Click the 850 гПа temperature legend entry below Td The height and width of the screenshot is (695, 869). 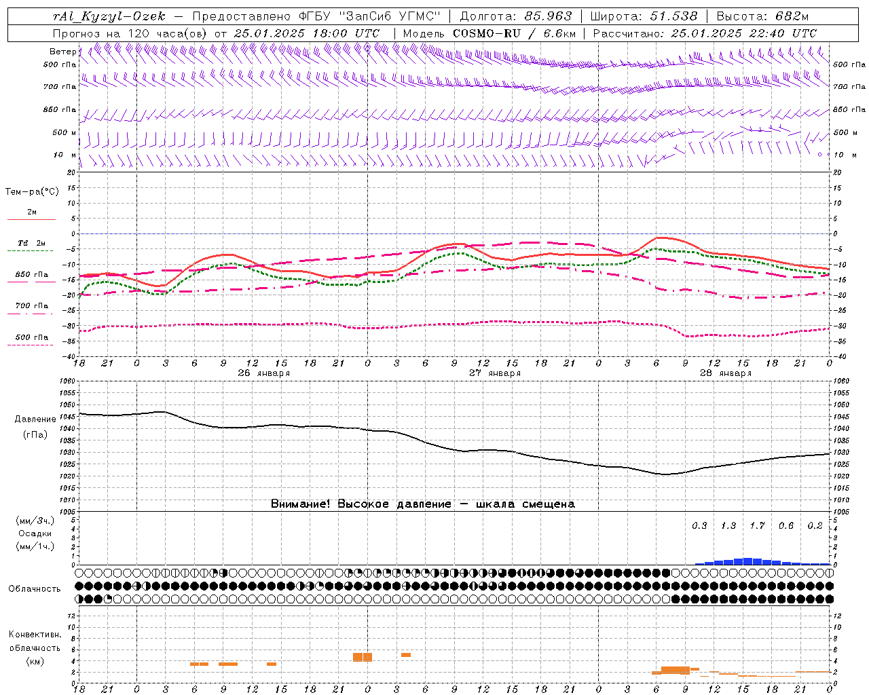click(32, 275)
